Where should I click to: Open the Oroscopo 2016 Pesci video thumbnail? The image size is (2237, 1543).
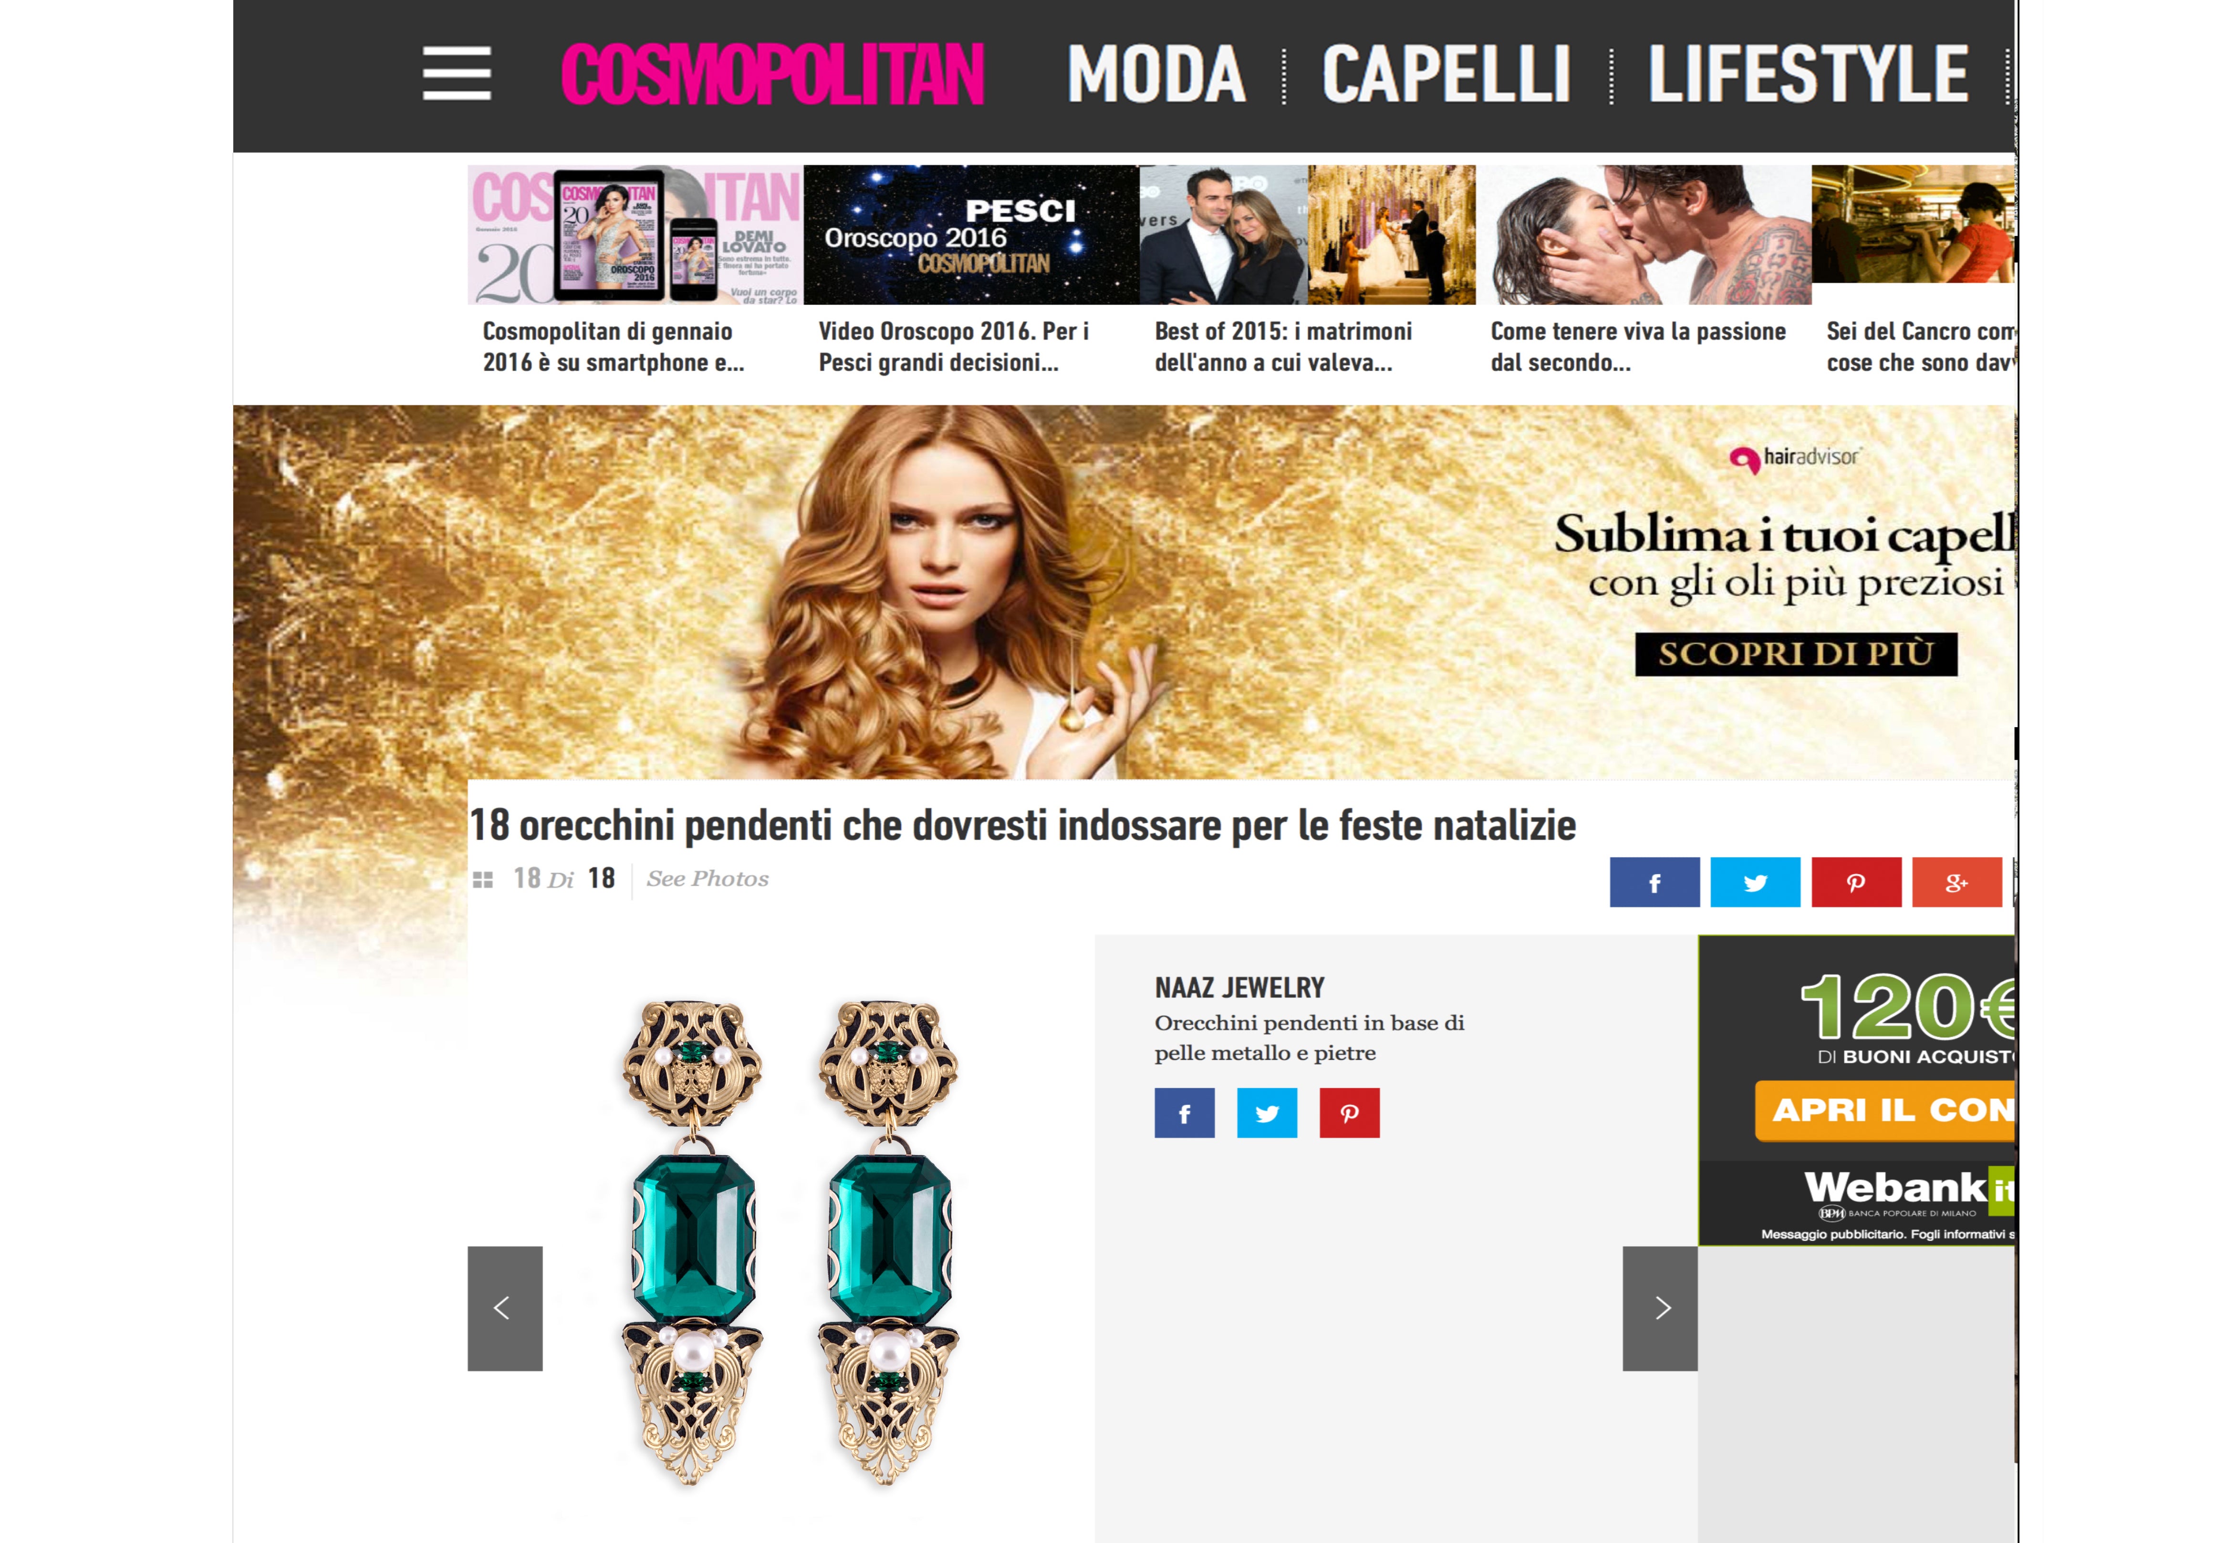point(970,235)
